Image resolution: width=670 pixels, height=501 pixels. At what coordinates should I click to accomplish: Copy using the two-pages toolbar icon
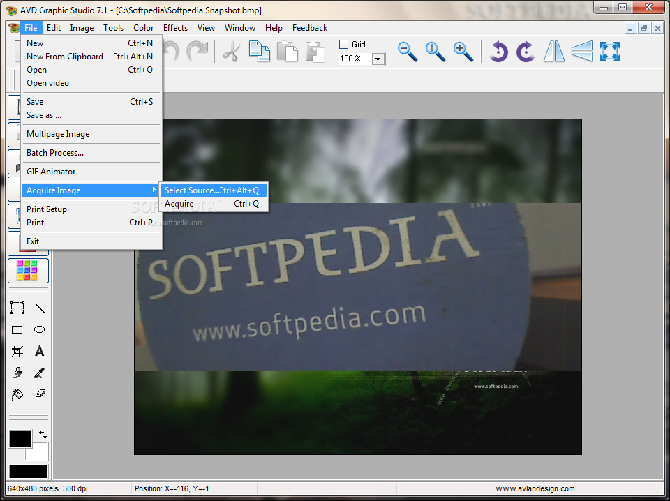pyautogui.click(x=260, y=51)
